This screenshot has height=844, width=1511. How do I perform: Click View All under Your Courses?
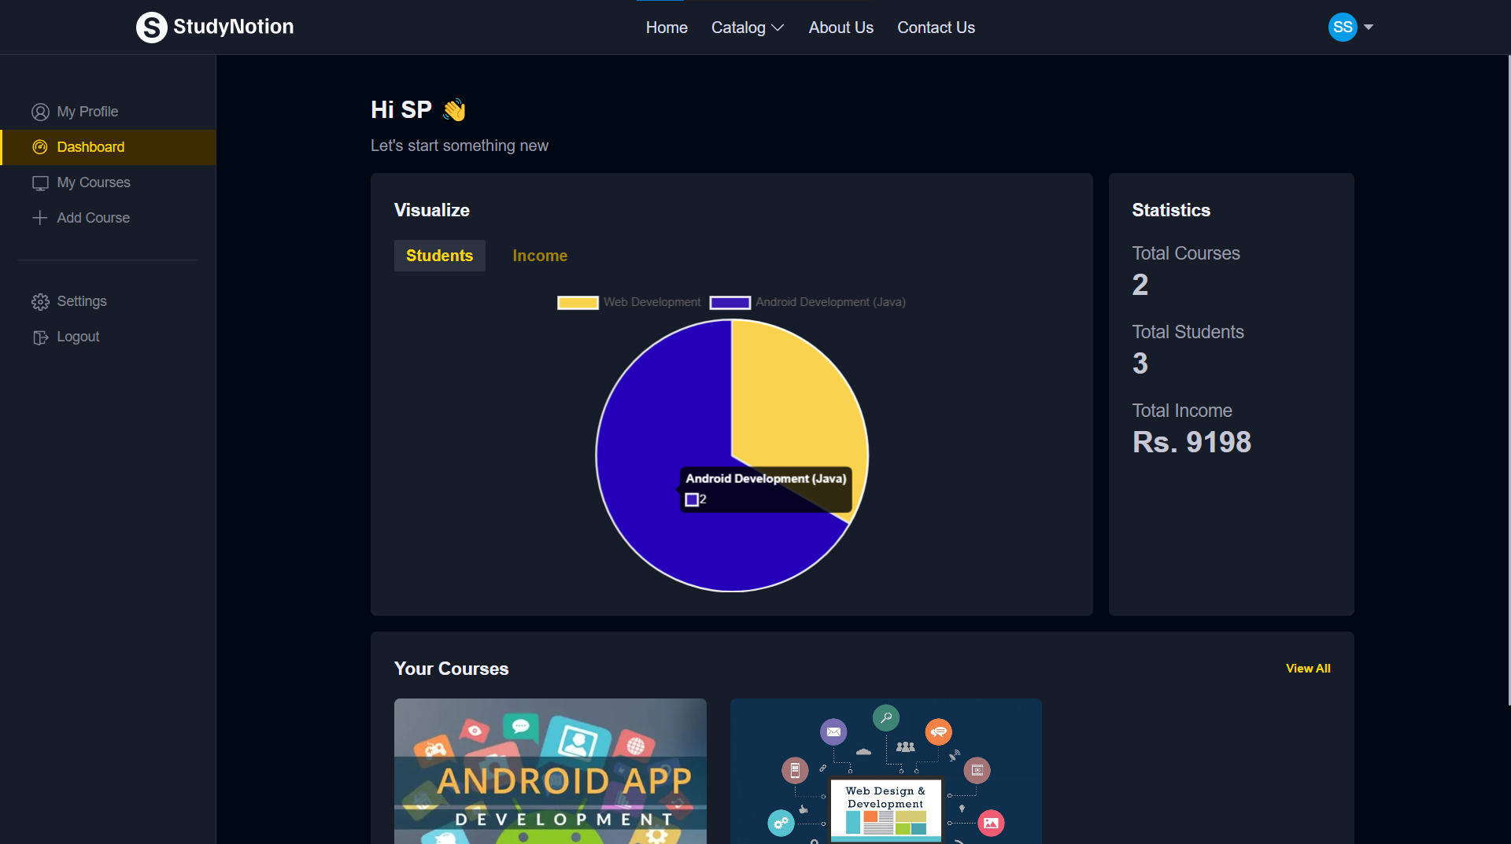coord(1308,668)
